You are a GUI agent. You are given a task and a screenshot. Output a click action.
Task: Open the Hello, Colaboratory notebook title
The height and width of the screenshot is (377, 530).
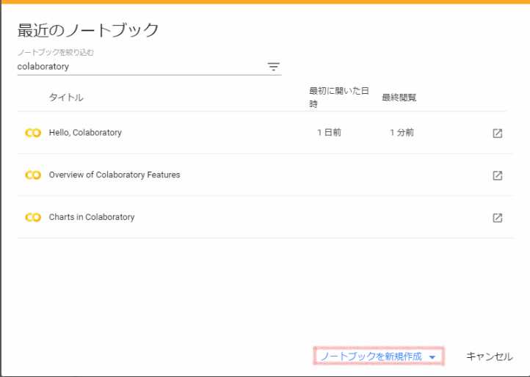(85, 133)
